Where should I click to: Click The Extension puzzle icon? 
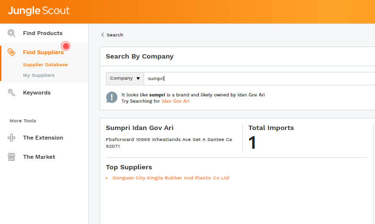point(11,138)
